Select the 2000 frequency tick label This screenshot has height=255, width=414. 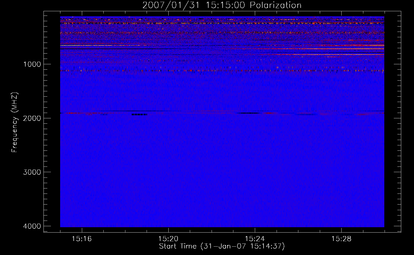click(32, 118)
